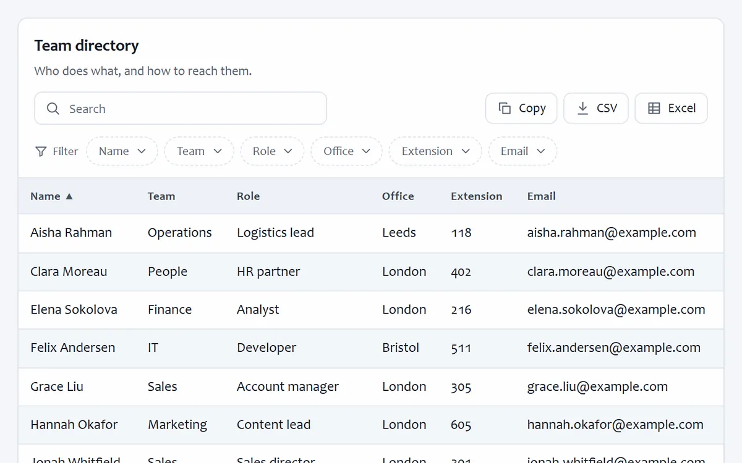This screenshot has width=742, height=463.
Task: Click the Operations team cell
Action: point(180,233)
